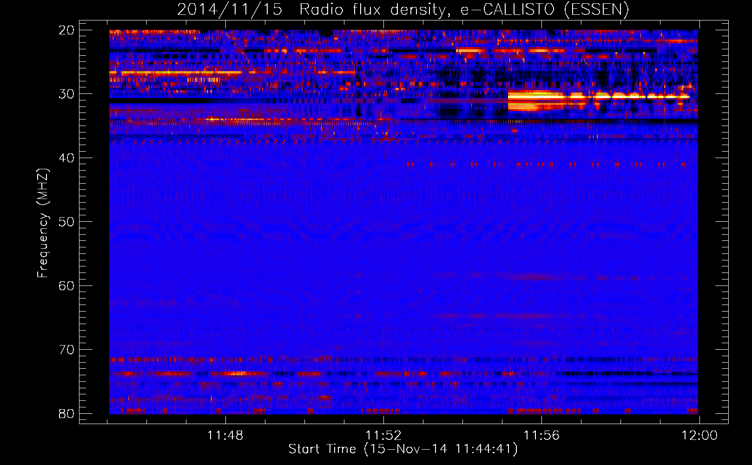Click the '30' frequency tick label
This screenshot has height=465, width=752.
coord(66,94)
